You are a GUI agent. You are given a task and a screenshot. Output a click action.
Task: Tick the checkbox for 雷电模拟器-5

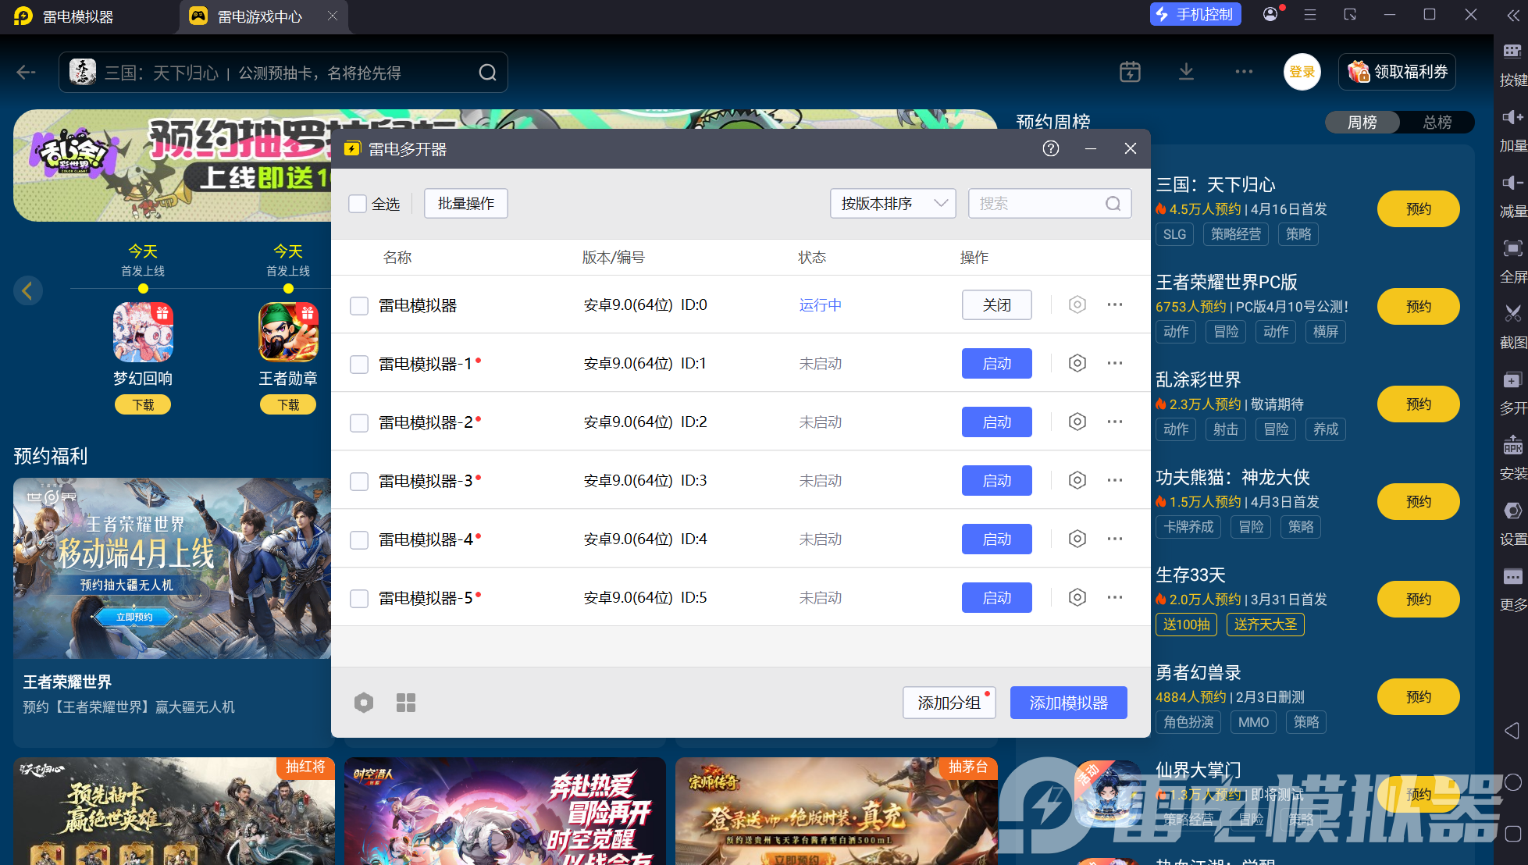[x=359, y=598]
